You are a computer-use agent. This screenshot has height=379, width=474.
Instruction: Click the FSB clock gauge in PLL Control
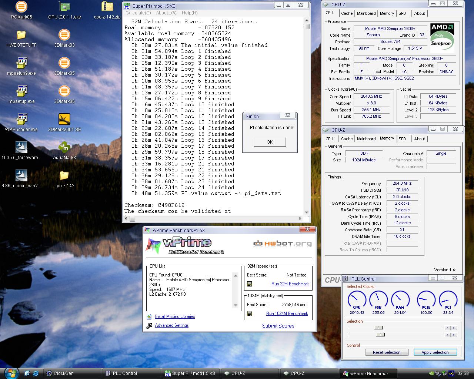pos(378,301)
